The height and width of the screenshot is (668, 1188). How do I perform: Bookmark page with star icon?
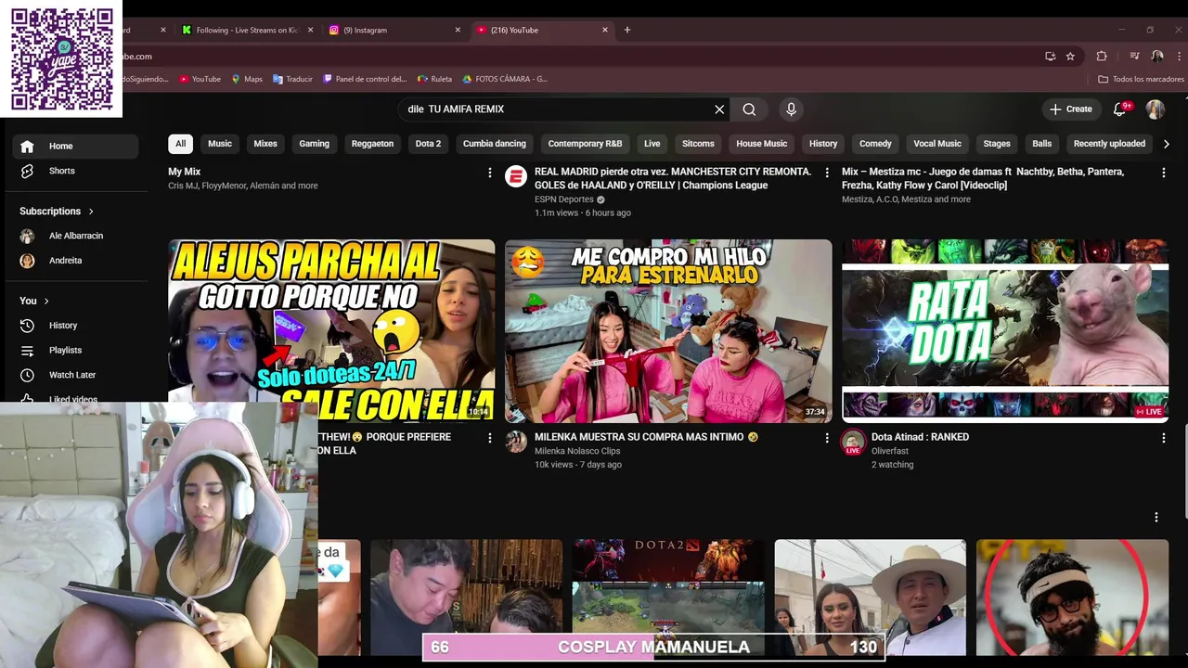click(x=1070, y=57)
